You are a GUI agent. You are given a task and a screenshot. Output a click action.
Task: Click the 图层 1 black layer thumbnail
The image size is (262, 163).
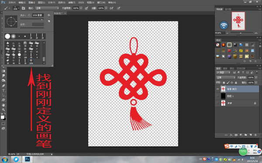[223, 96]
